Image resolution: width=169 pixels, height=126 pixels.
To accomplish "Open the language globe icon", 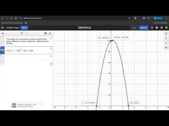I will [162, 28].
